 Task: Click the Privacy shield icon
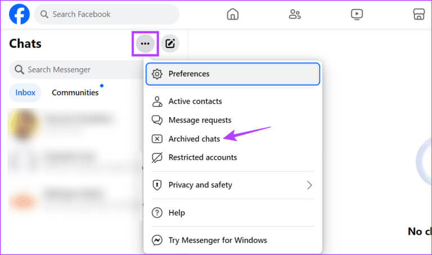[x=157, y=185]
